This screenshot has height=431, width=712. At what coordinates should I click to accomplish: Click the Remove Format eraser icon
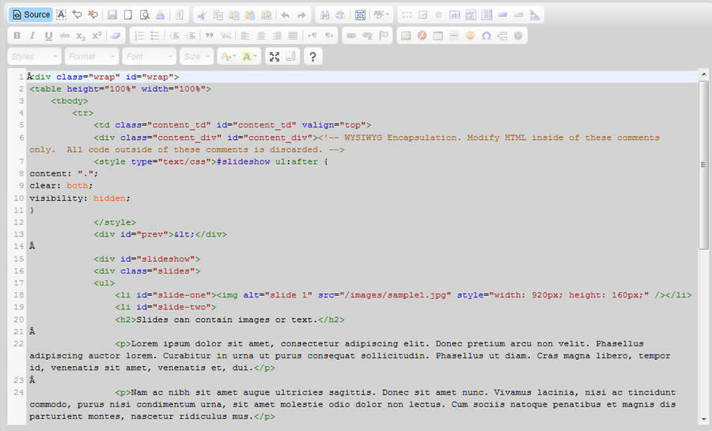coord(116,36)
